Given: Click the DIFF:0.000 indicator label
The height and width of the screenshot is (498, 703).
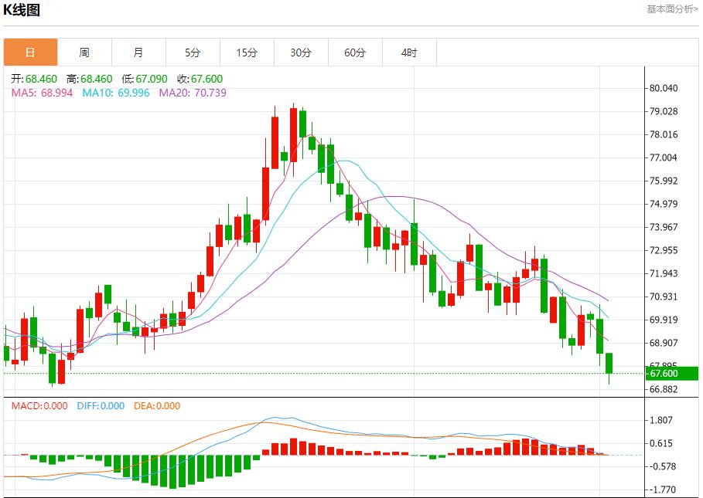Looking at the screenshot, I should pyautogui.click(x=101, y=406).
